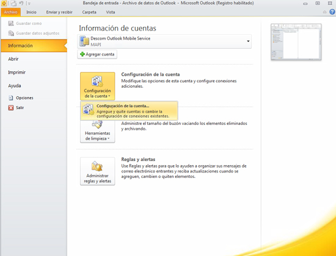This screenshot has width=336, height=256.
Task: Click the MAPI account type label
Action: pyautogui.click(x=96, y=44)
